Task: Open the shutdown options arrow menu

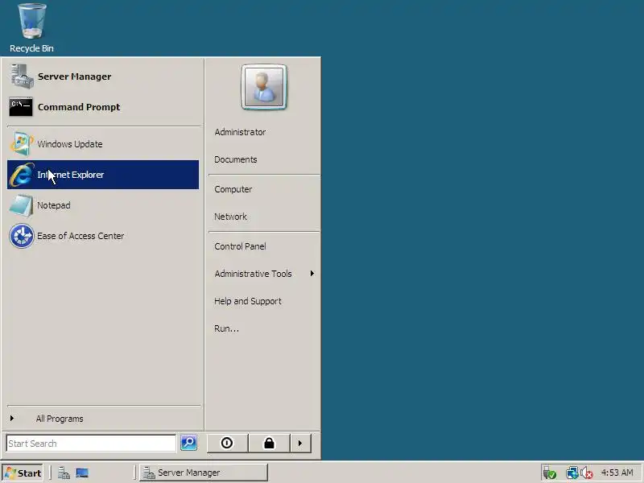Action: pyautogui.click(x=300, y=444)
